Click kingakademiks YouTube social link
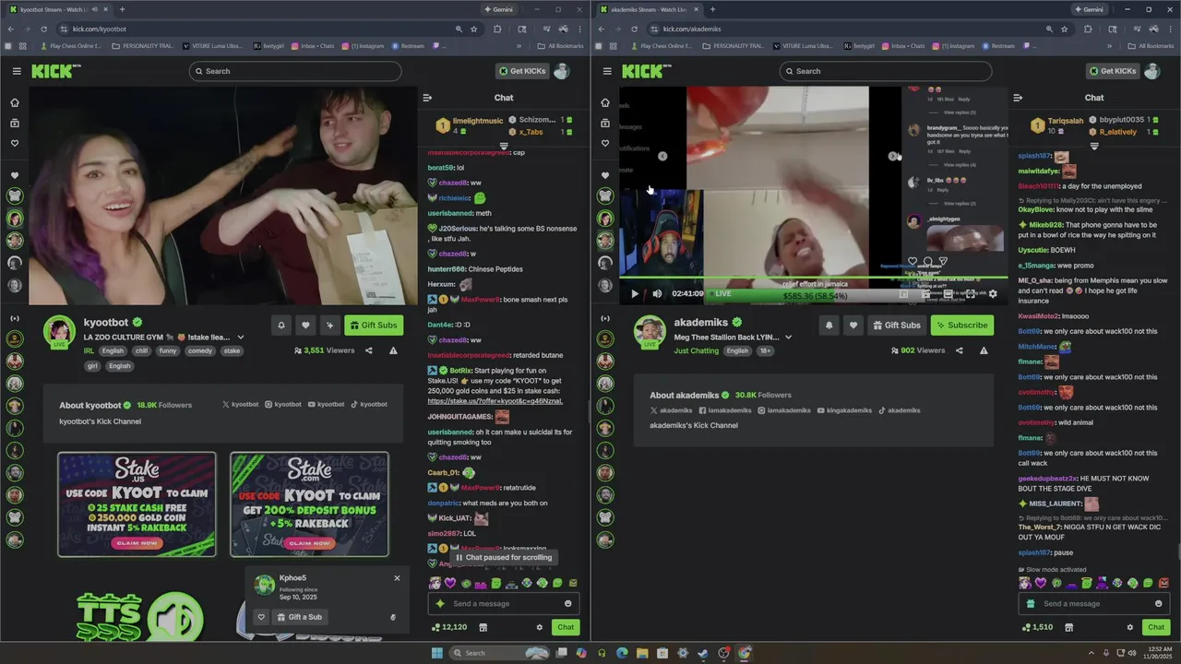 (842, 410)
